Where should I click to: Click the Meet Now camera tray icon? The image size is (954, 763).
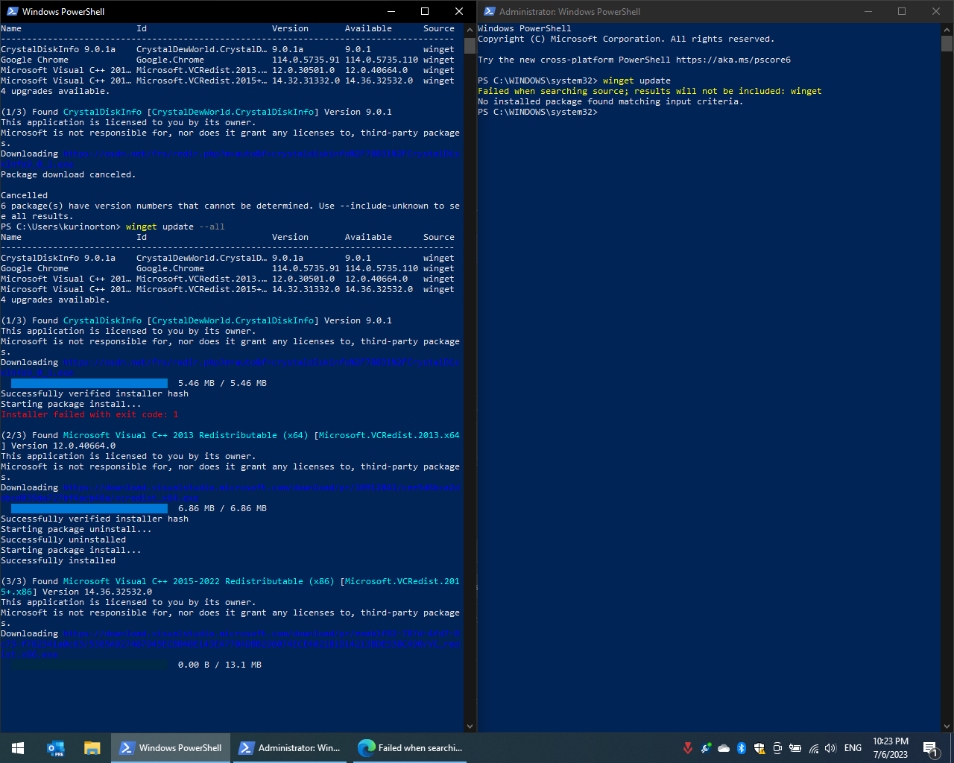pos(777,748)
